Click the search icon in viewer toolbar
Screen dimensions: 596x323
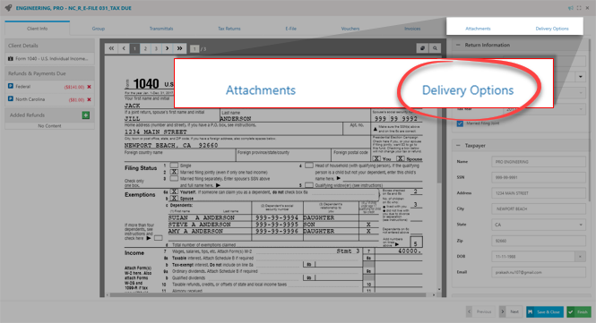435,48
